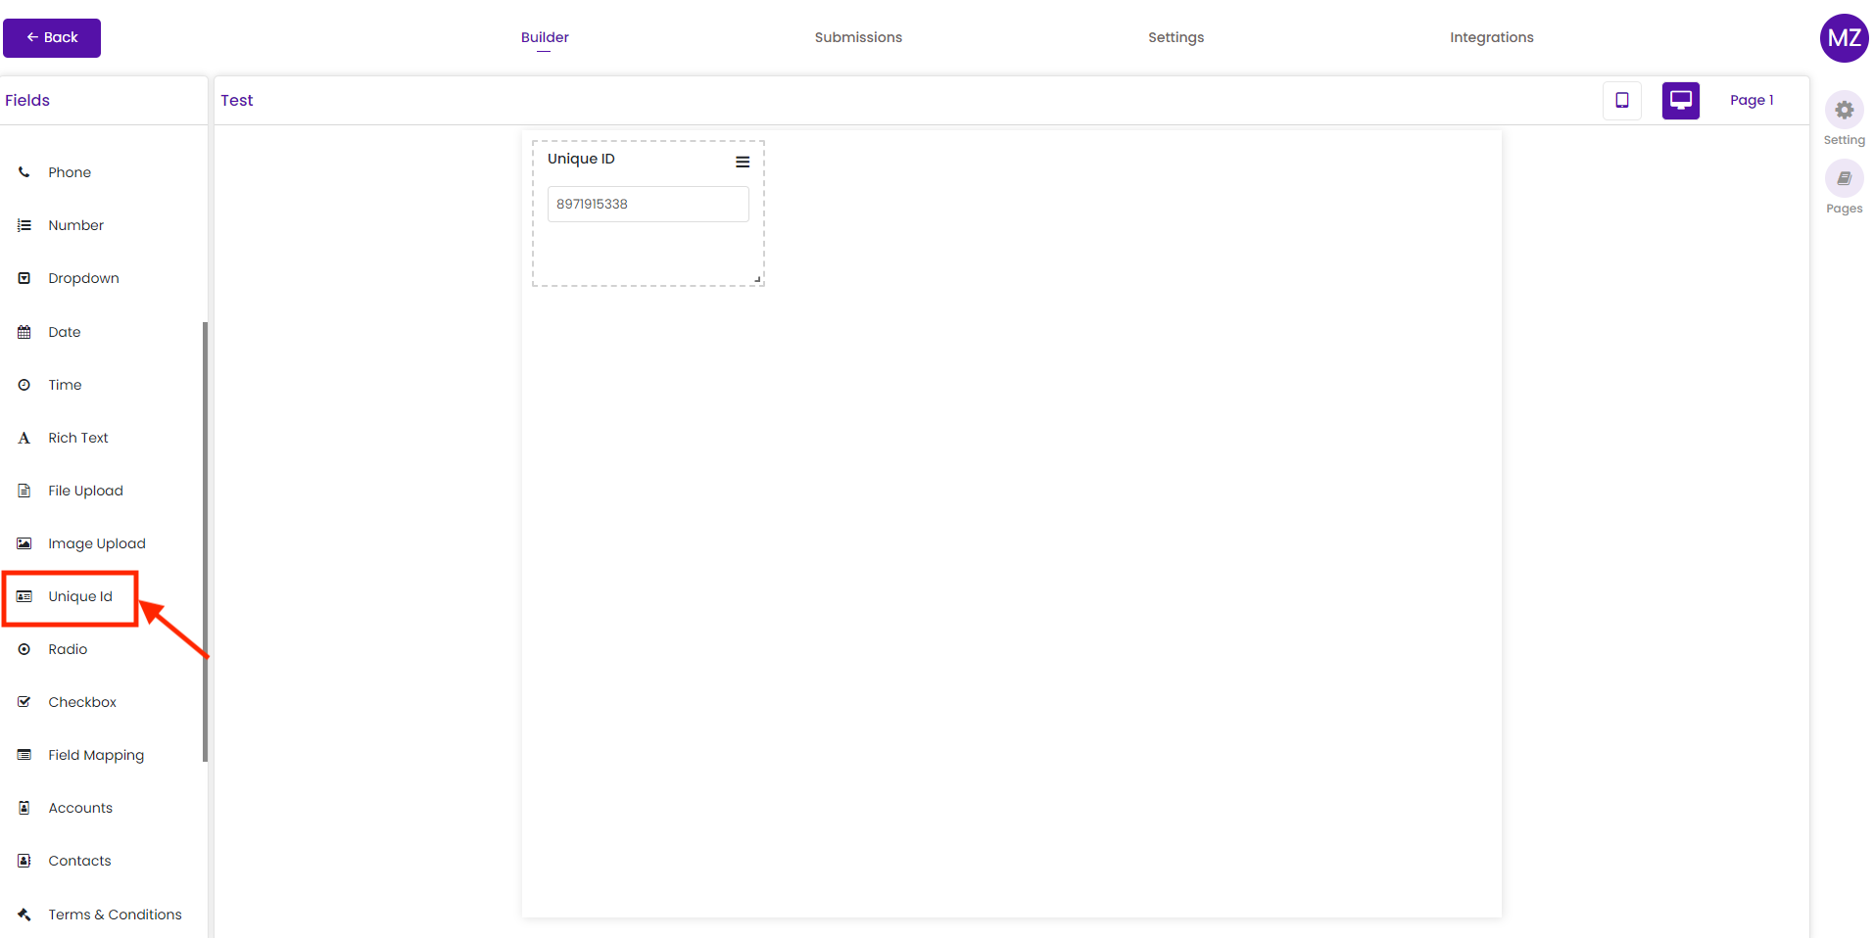This screenshot has height=938, width=1874.
Task: Click the Date calendar icon
Action: click(x=24, y=332)
